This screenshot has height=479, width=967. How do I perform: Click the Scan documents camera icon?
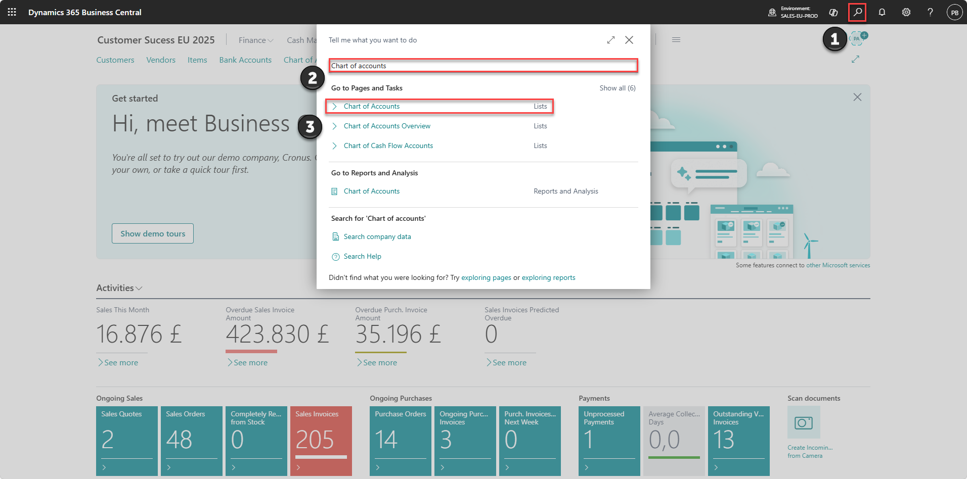(x=804, y=422)
